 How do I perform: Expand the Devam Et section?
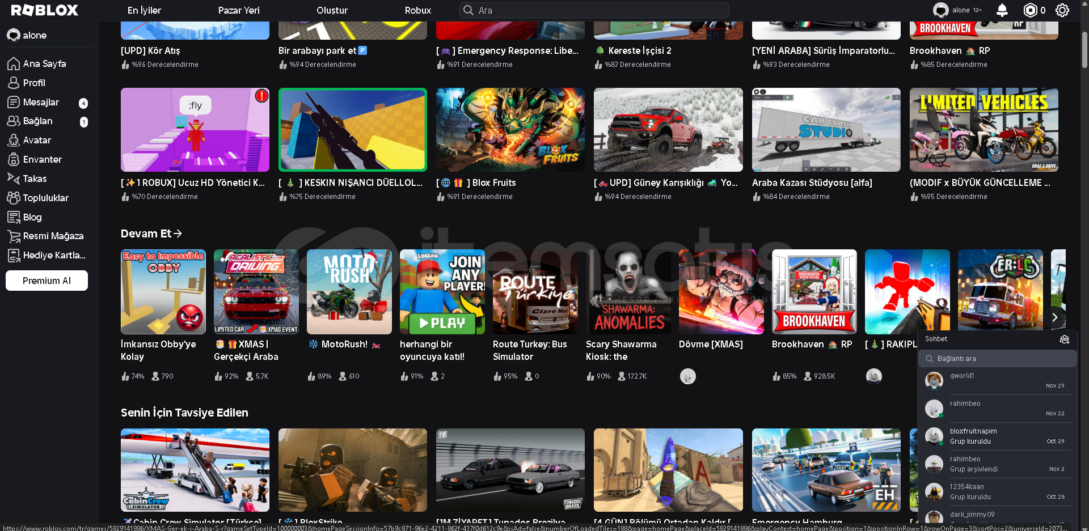coord(151,233)
